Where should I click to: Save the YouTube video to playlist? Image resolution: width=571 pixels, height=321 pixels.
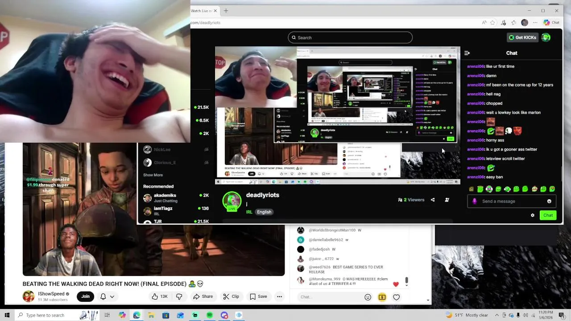pos(258,296)
